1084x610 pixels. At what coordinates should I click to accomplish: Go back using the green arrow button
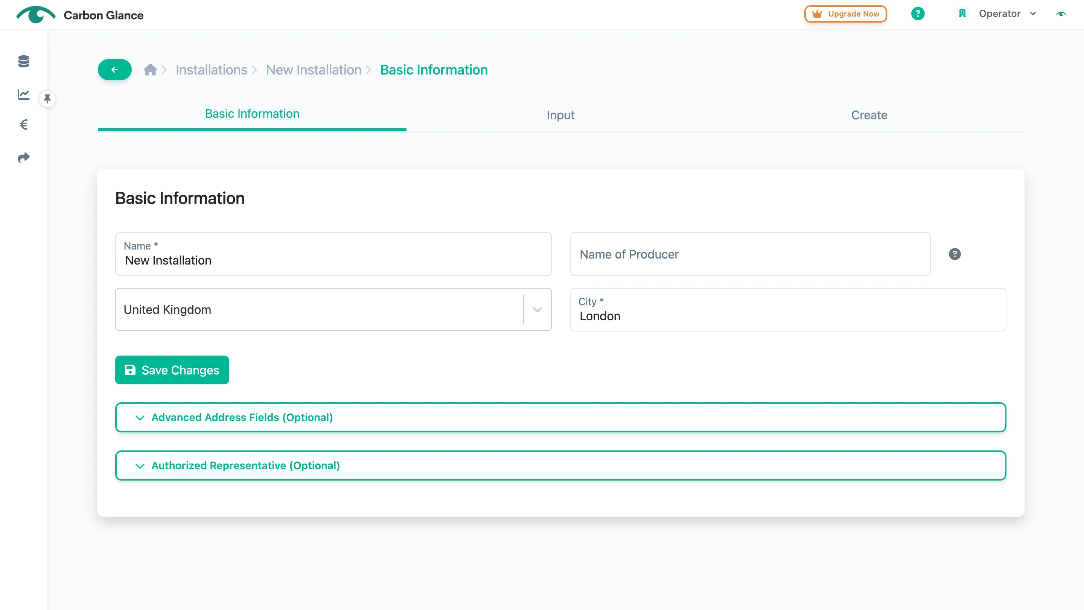pyautogui.click(x=114, y=70)
